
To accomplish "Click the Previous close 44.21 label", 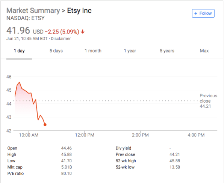I will pos(208,101).
